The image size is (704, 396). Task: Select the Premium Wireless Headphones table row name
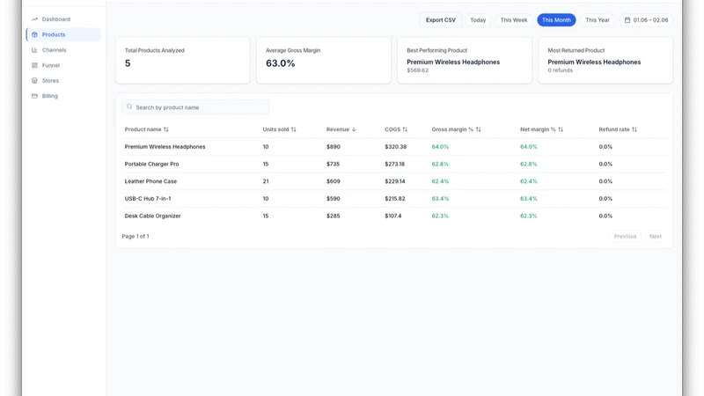coord(165,147)
